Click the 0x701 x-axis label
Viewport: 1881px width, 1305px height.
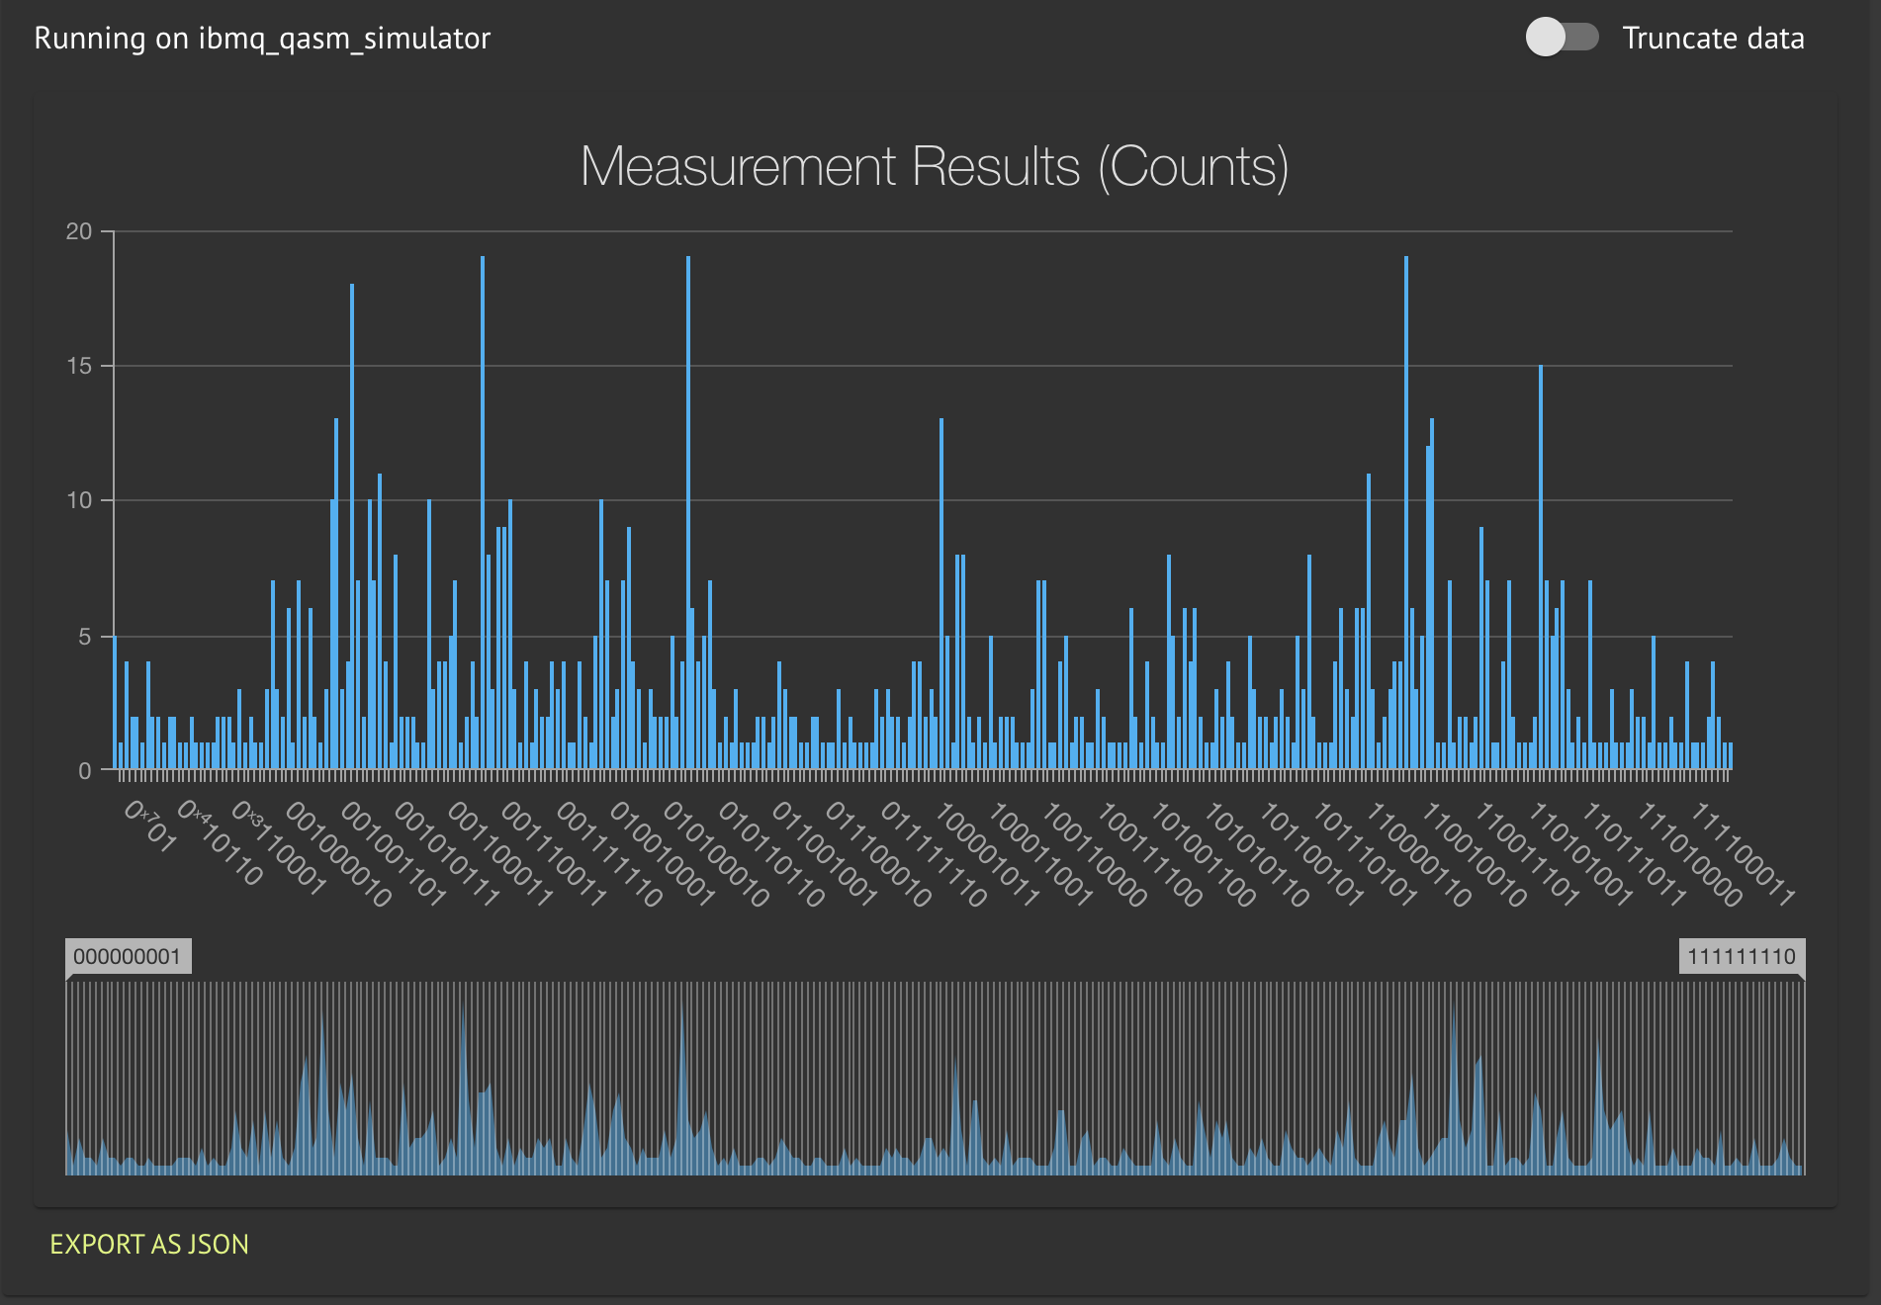pos(150,827)
